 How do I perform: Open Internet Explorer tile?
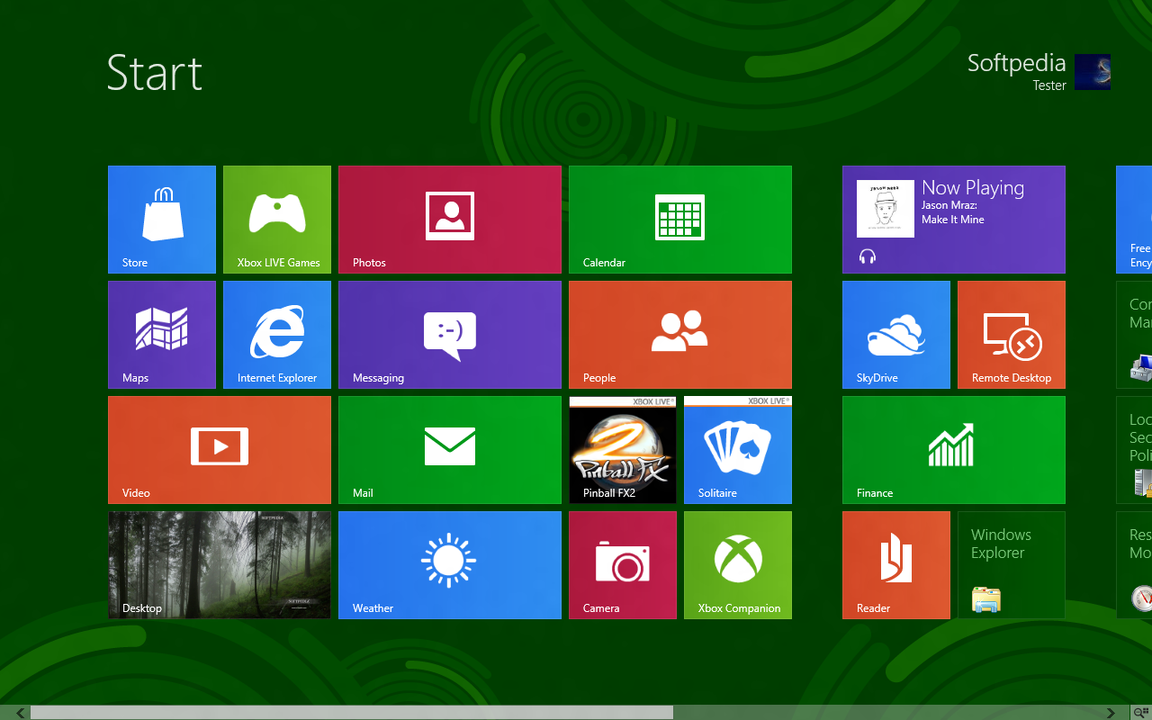point(277,334)
